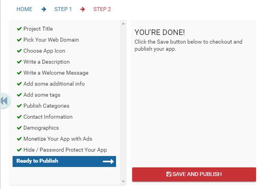Click the SAVE AND PUBLISH button
Viewport: 260px width, 189px height.
coord(194,174)
